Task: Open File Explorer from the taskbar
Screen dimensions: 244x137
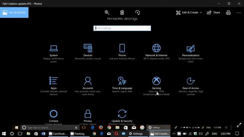Action: click(28, 134)
